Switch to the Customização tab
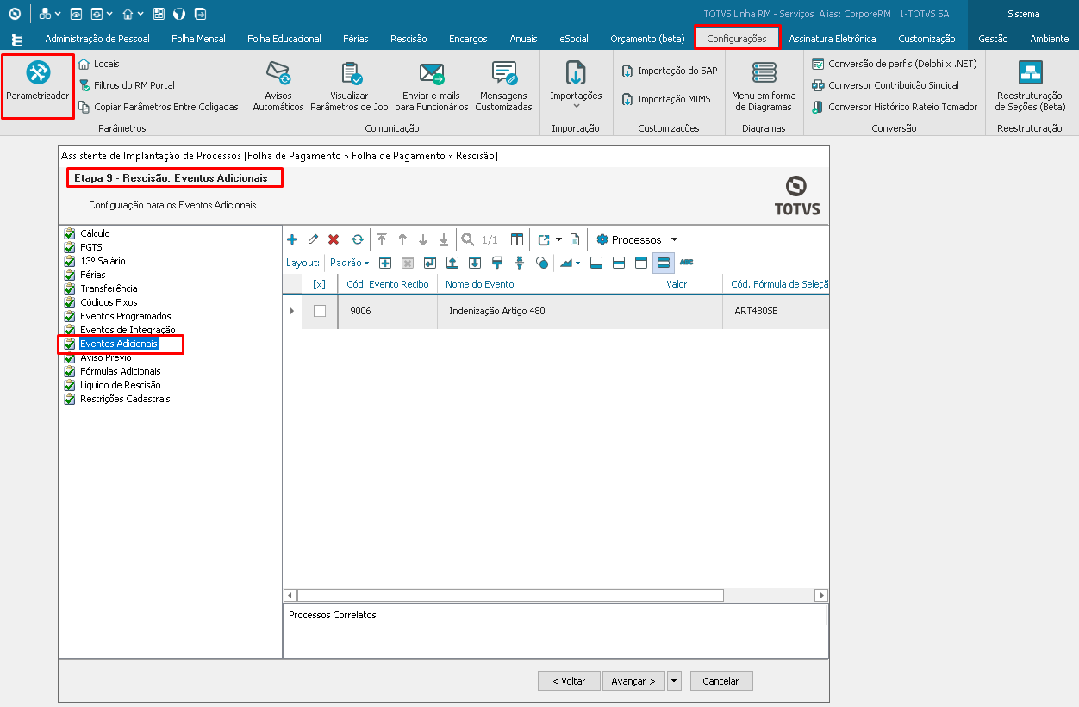Image resolution: width=1079 pixels, height=707 pixels. [x=926, y=39]
